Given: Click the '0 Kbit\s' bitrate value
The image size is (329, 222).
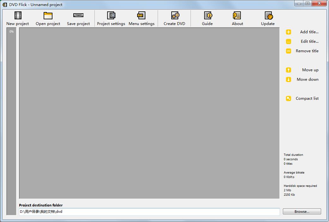Looking at the screenshot, I should tap(289, 177).
